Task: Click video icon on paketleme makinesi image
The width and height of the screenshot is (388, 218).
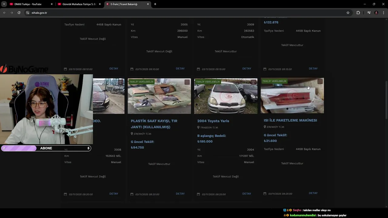Action: pos(320,81)
